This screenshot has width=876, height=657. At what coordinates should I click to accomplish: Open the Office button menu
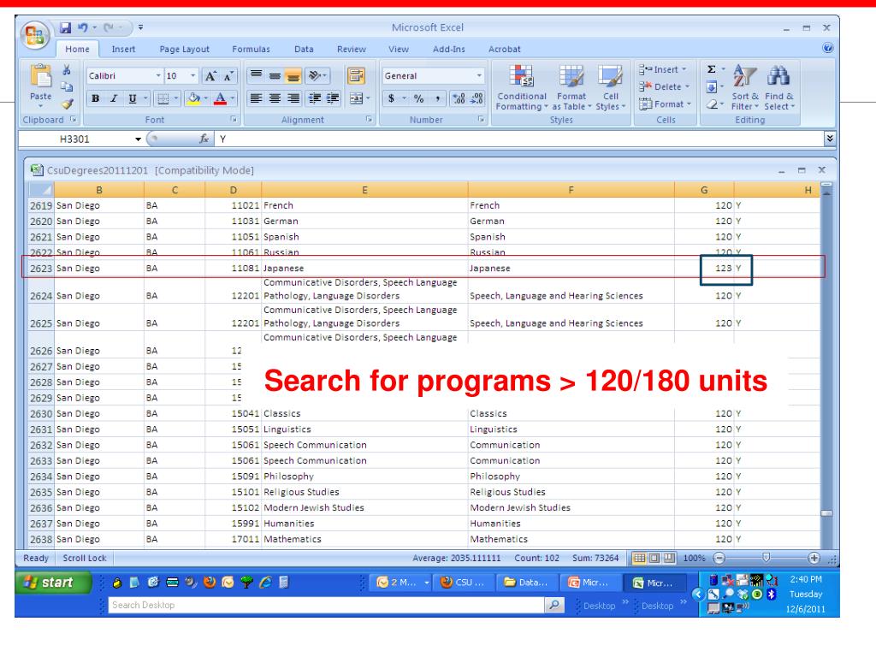[34, 35]
